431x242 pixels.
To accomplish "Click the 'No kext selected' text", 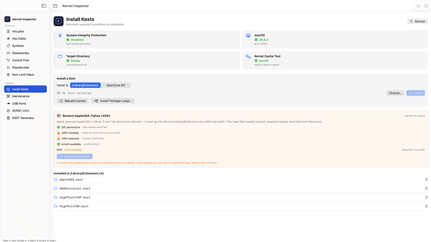I will [76, 93].
